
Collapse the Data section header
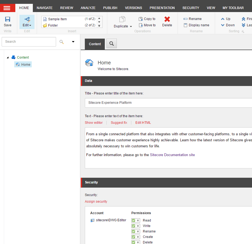click(166, 81)
